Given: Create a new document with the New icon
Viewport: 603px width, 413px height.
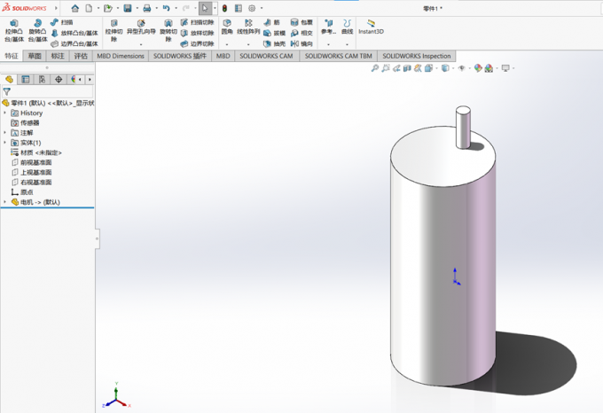Looking at the screenshot, I should pos(89,8).
